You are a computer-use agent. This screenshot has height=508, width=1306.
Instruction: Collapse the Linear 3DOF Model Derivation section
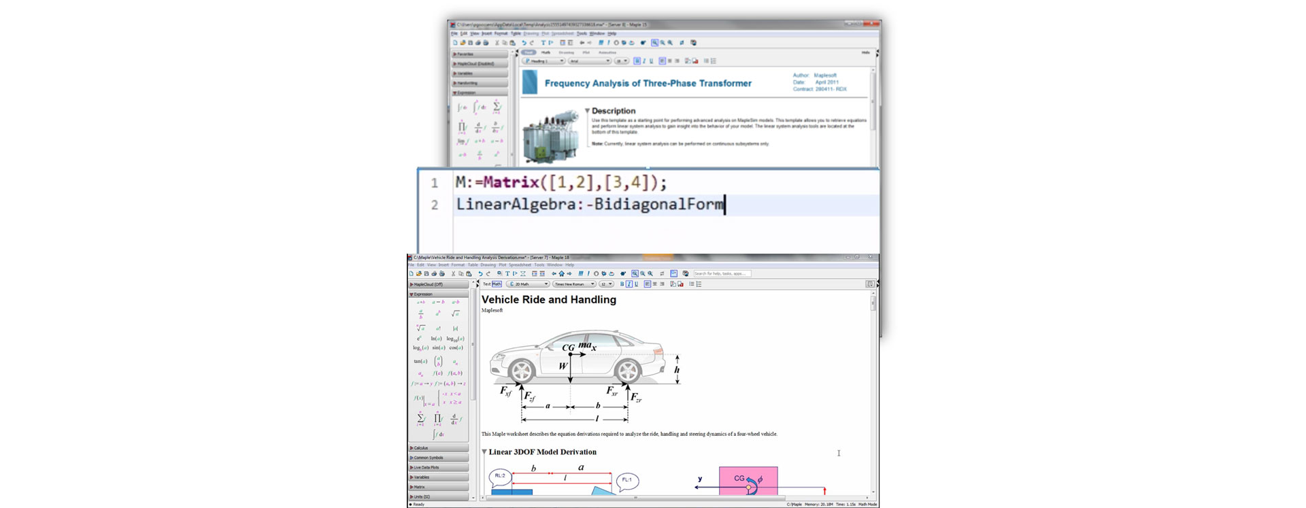click(x=484, y=452)
